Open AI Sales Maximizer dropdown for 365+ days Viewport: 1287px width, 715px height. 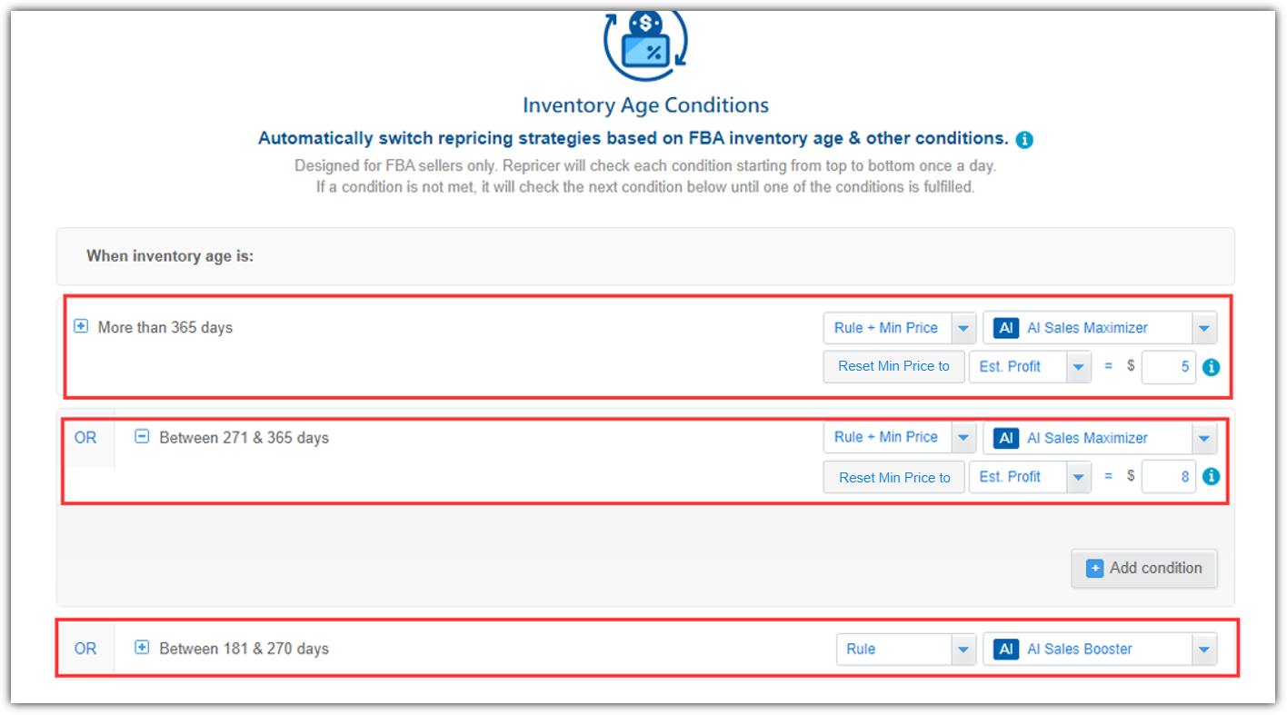tap(1100, 328)
